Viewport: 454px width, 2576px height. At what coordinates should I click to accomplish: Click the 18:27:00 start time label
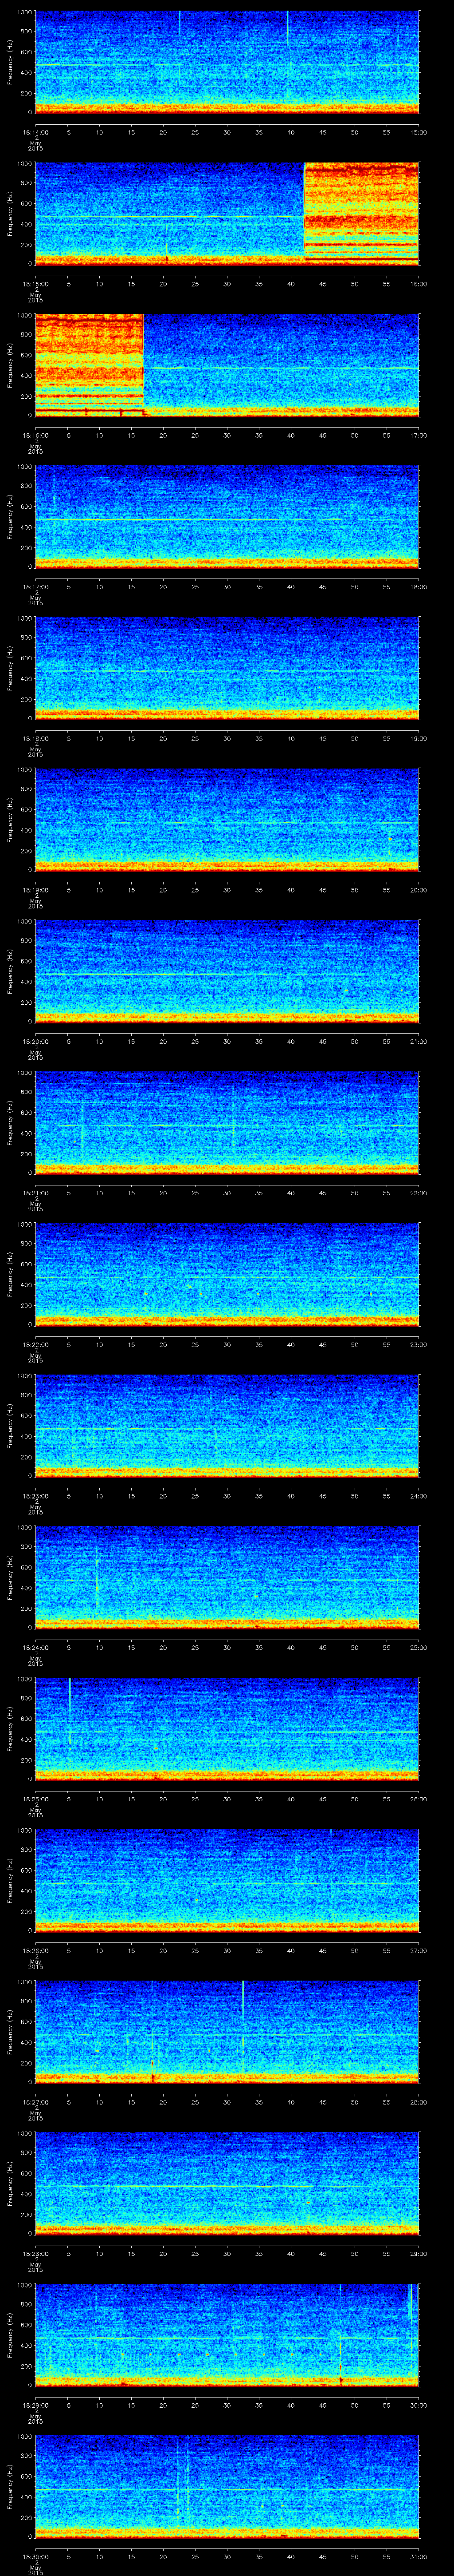pyautogui.click(x=35, y=2101)
